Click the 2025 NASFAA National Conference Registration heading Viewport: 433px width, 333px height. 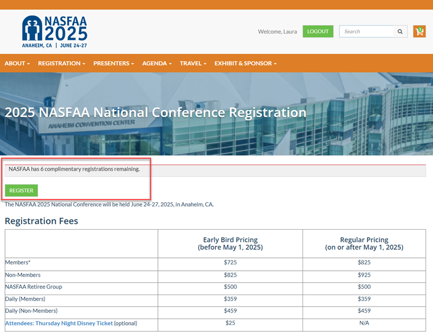click(155, 112)
